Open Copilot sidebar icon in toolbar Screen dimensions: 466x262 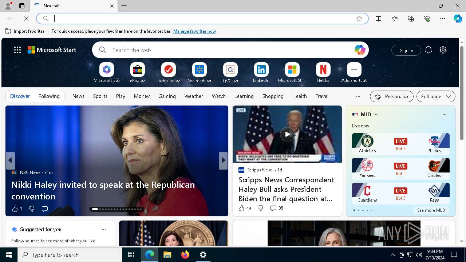point(458,19)
